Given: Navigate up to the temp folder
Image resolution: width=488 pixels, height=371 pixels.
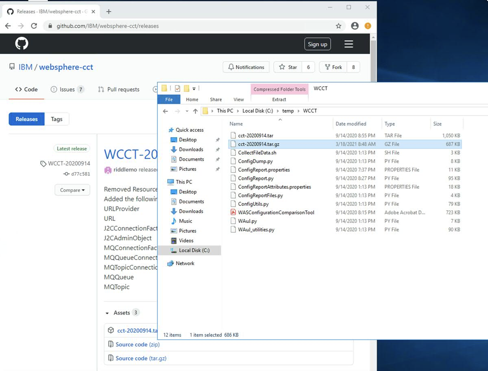Looking at the screenshot, I should coord(288,111).
